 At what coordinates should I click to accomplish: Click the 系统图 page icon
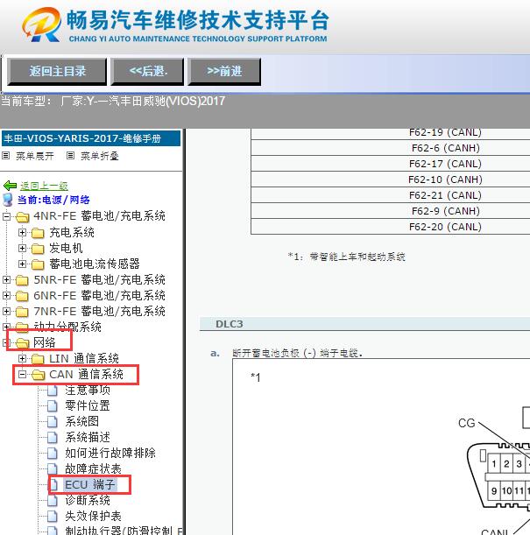[53, 421]
